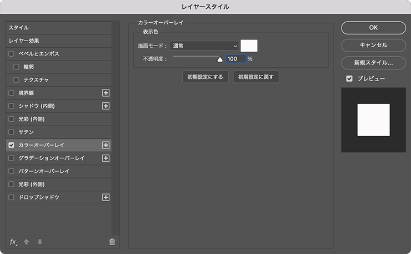Turn on the サテン effect checkbox
The width and height of the screenshot is (411, 254).
pos(12,132)
